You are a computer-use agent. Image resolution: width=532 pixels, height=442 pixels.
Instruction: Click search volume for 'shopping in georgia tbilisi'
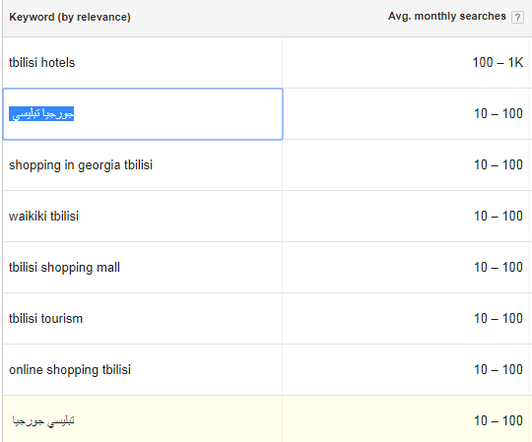[499, 164]
